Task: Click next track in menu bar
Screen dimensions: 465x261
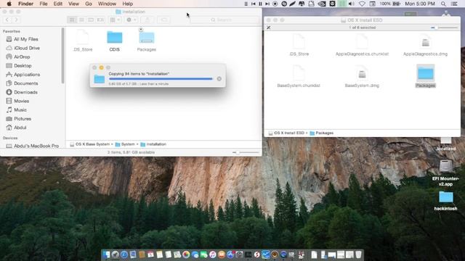Action: tap(267, 4)
